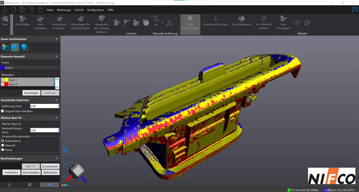Click the red Scan 4 color swatch
359x192 pixels.
(x=6, y=84)
